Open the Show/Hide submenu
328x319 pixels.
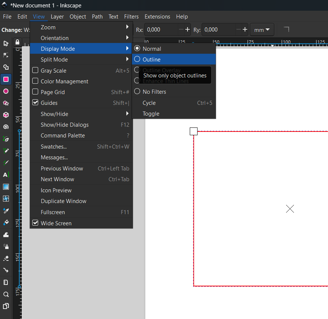[x=82, y=114]
